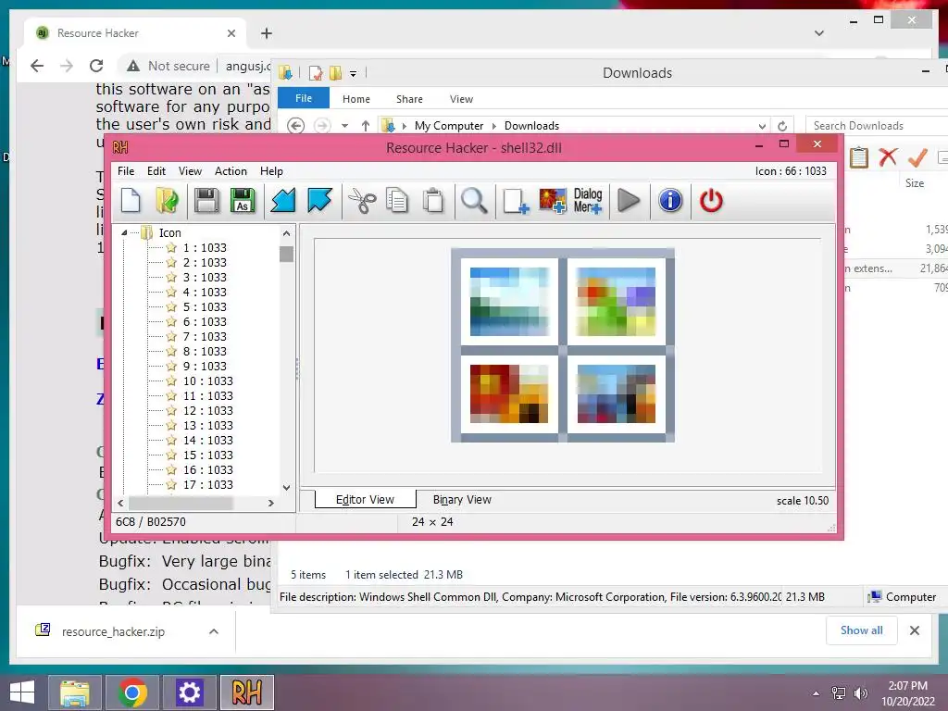Open the Action menu
Screen dimensions: 948x711
231,171
